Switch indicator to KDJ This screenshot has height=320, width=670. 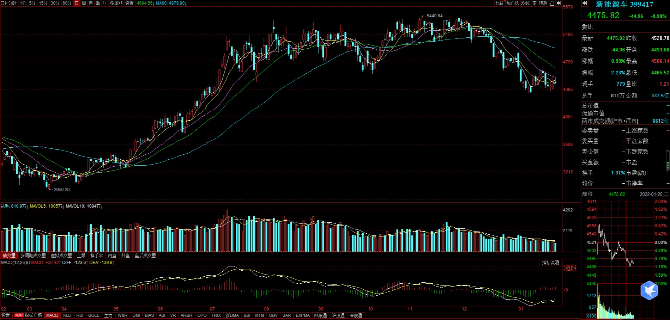pos(67,315)
